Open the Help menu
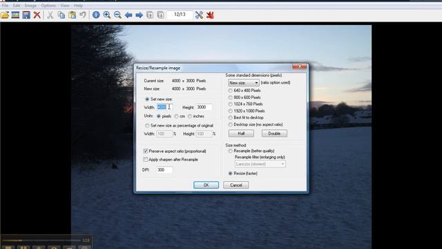The image size is (442, 249). coord(78,6)
